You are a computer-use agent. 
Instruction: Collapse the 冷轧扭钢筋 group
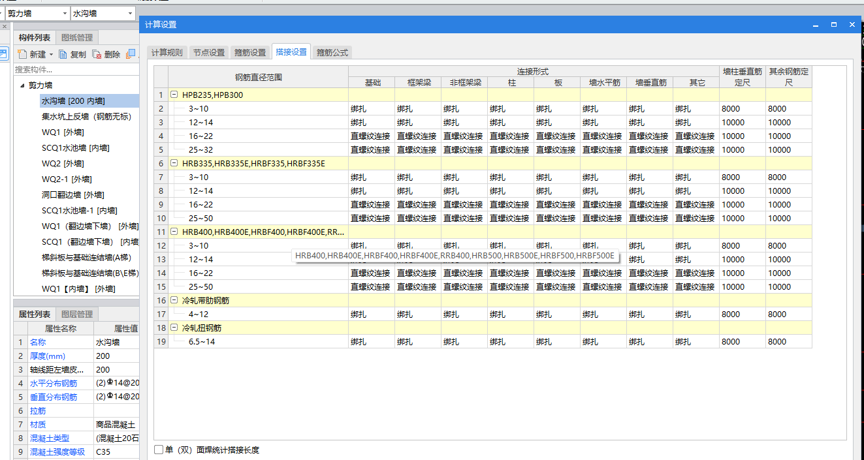174,328
